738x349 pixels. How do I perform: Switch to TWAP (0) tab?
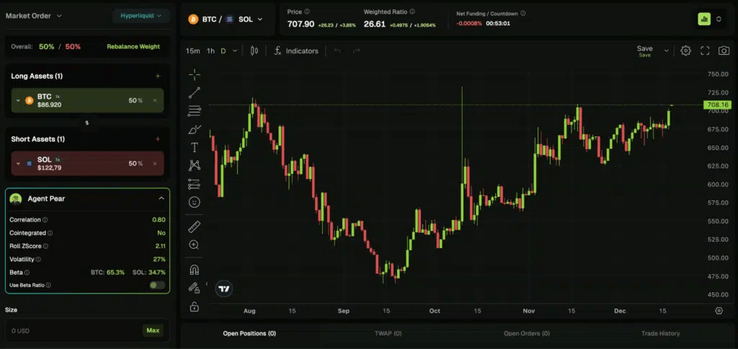388,333
